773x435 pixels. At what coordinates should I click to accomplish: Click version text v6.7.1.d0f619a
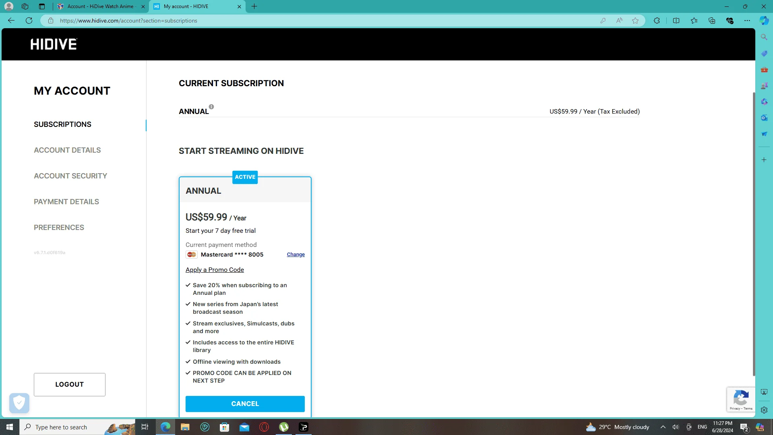point(50,253)
